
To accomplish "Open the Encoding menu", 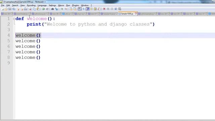I will tap(31, 5).
